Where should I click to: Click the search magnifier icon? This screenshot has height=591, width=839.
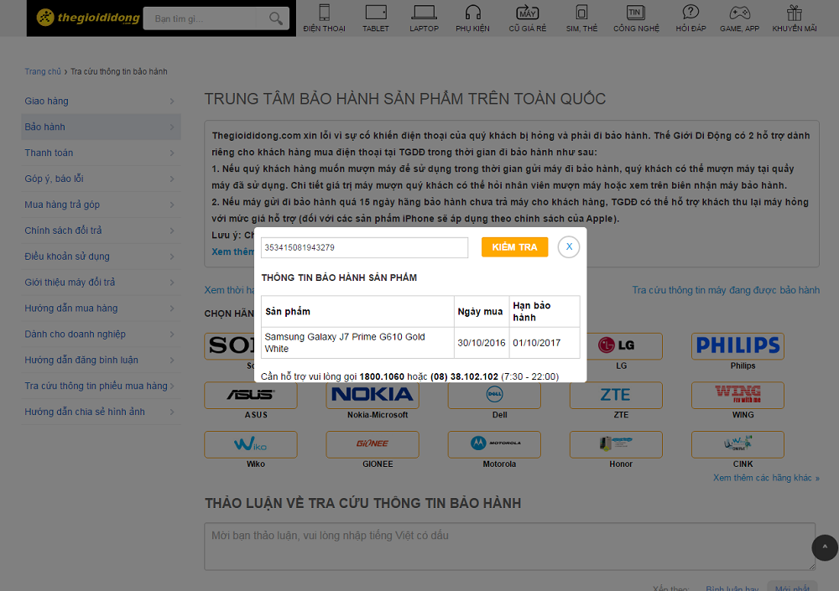click(x=275, y=18)
